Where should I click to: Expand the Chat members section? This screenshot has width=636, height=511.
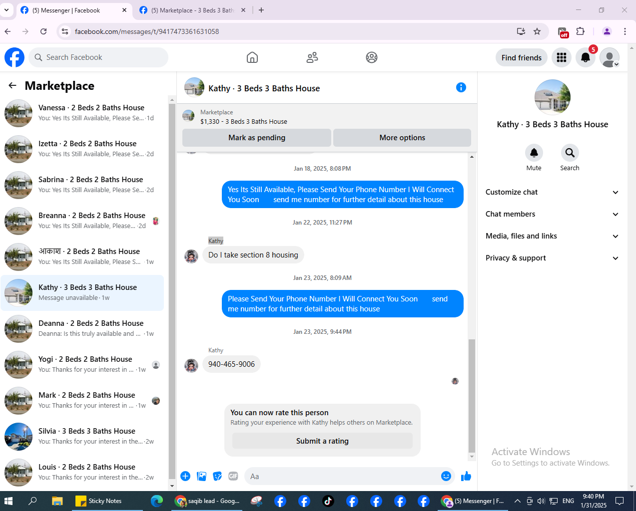point(552,214)
